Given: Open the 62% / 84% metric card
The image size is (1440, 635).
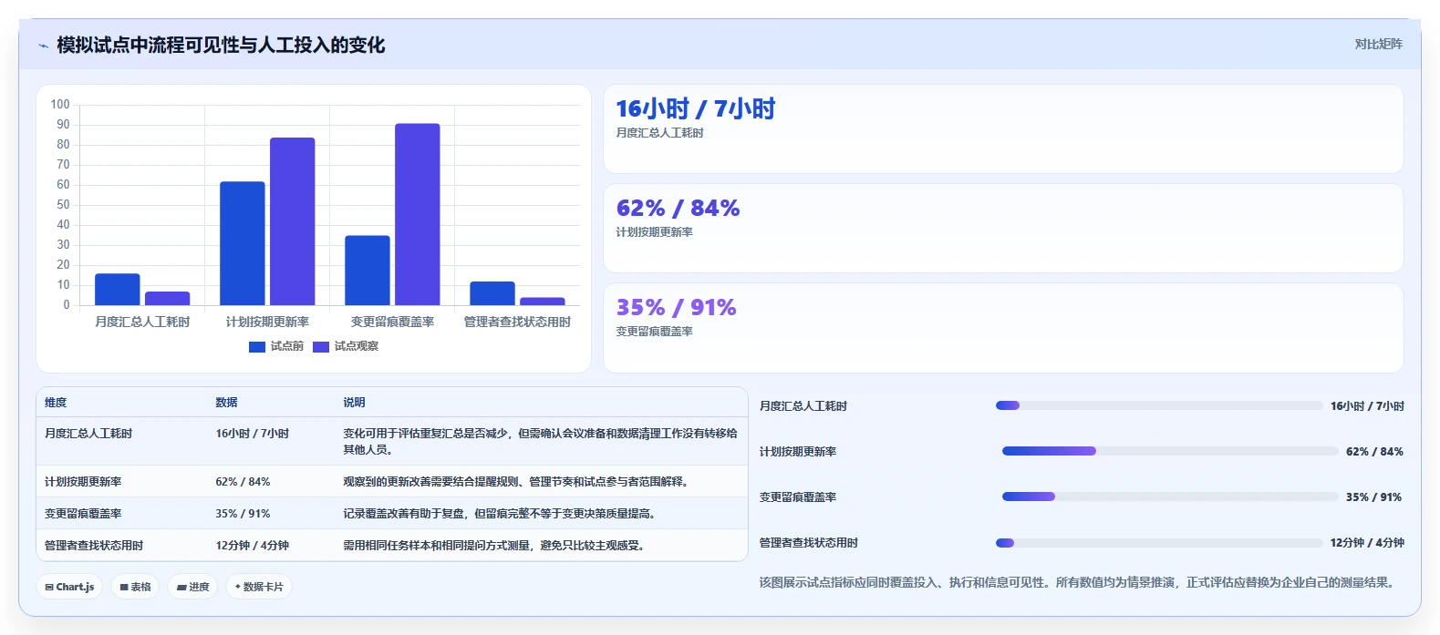Looking at the screenshot, I should pyautogui.click(x=1003, y=228).
